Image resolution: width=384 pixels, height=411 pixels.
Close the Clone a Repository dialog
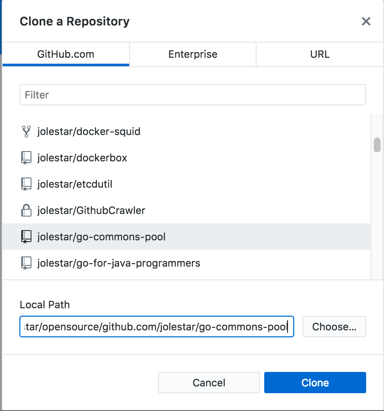pos(366,21)
